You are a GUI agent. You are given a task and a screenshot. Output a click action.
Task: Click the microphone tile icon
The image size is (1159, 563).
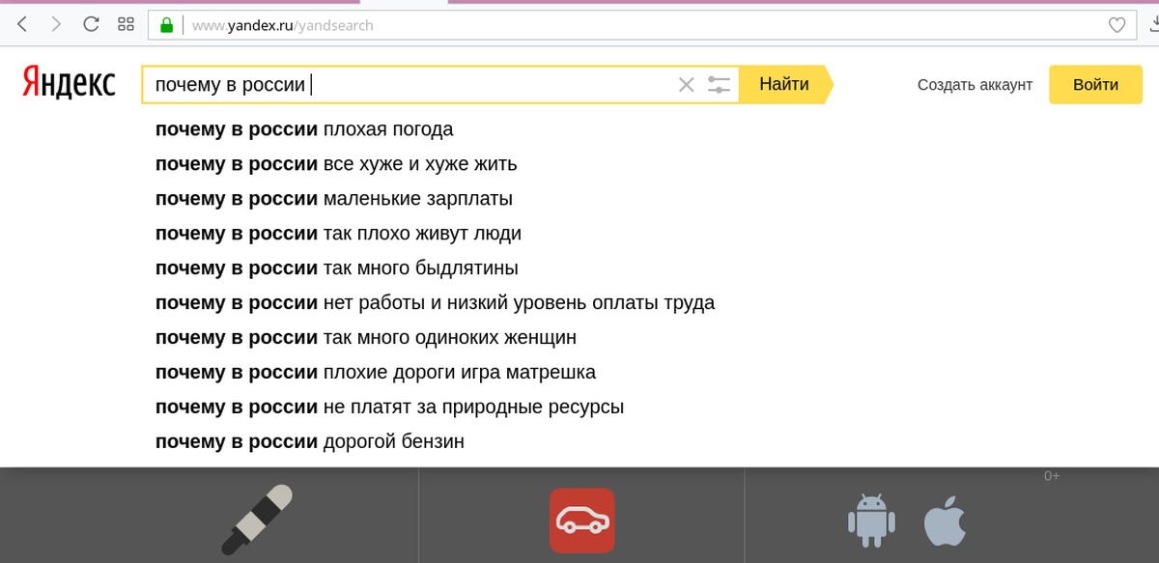(256, 520)
